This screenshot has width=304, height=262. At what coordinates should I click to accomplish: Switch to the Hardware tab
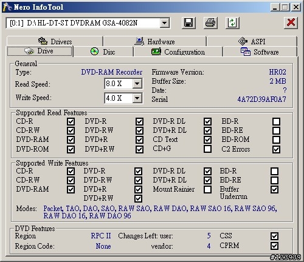(x=155, y=41)
